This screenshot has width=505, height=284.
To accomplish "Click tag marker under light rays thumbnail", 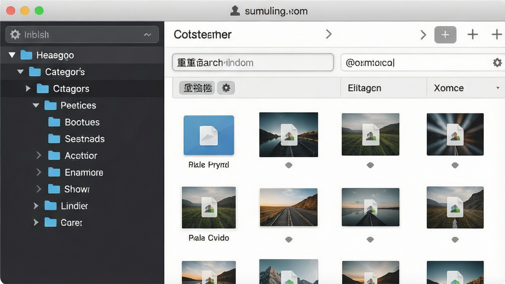I will pyautogui.click(x=455, y=165).
